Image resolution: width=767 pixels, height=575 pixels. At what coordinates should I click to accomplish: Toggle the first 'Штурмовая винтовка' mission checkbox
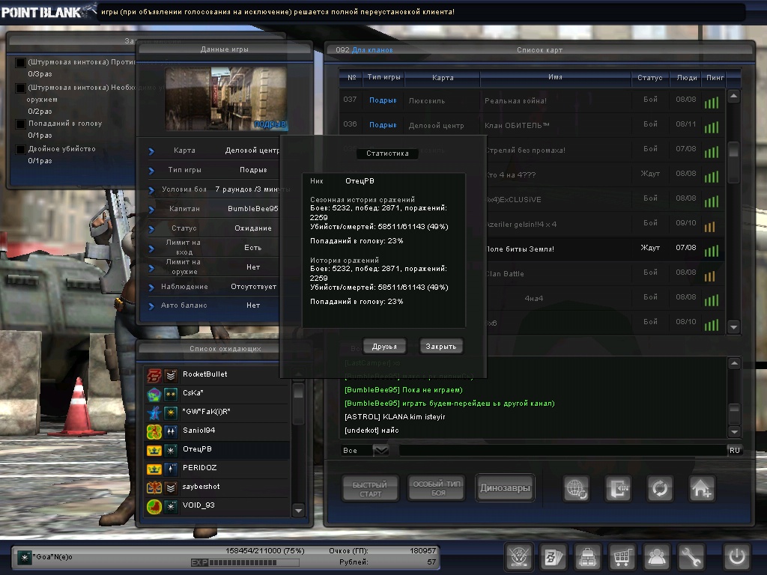coord(21,62)
